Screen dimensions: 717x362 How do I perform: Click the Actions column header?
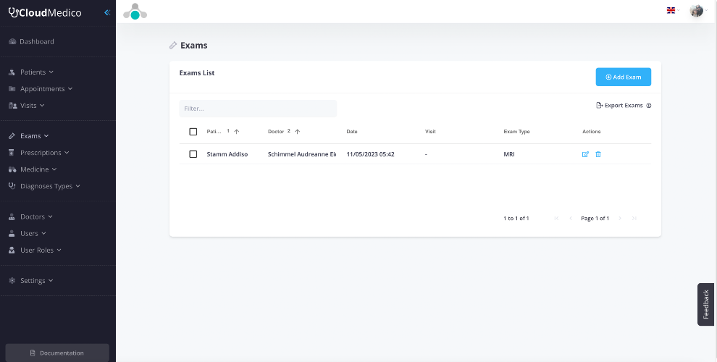[x=591, y=132]
